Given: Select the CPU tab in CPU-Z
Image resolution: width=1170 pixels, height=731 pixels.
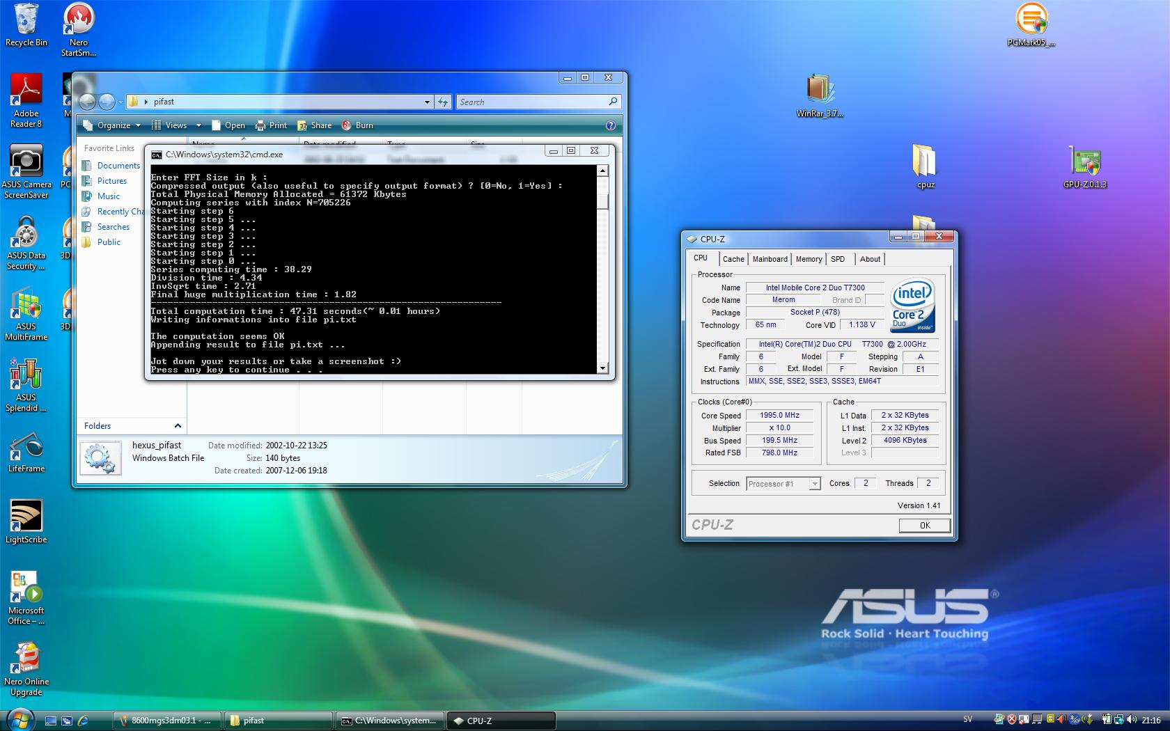Looking at the screenshot, I should [701, 258].
